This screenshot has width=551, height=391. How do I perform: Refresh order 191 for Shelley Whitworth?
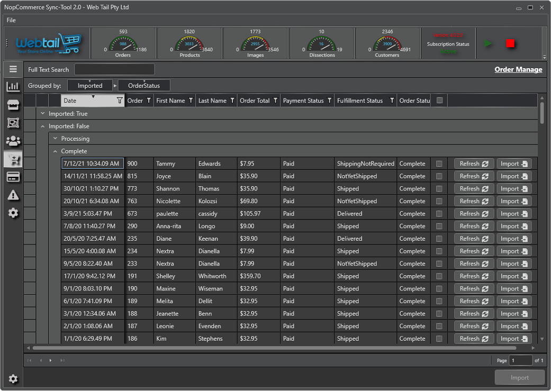click(474, 276)
